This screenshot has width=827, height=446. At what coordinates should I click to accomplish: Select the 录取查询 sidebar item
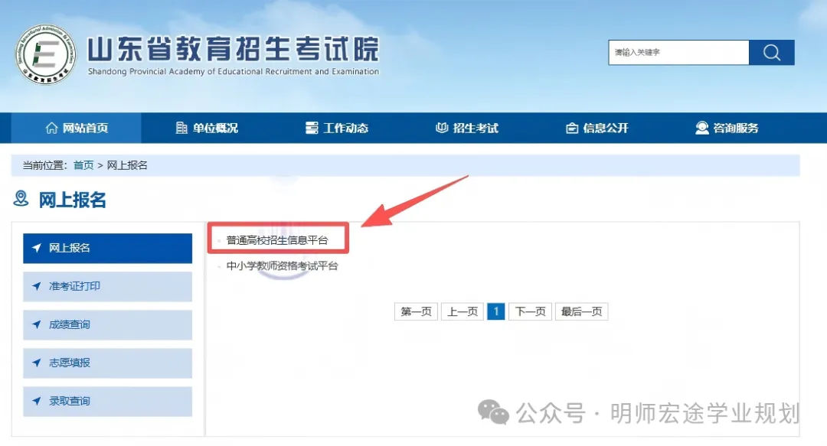pos(108,401)
